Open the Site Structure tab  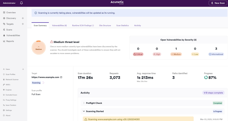105,25
